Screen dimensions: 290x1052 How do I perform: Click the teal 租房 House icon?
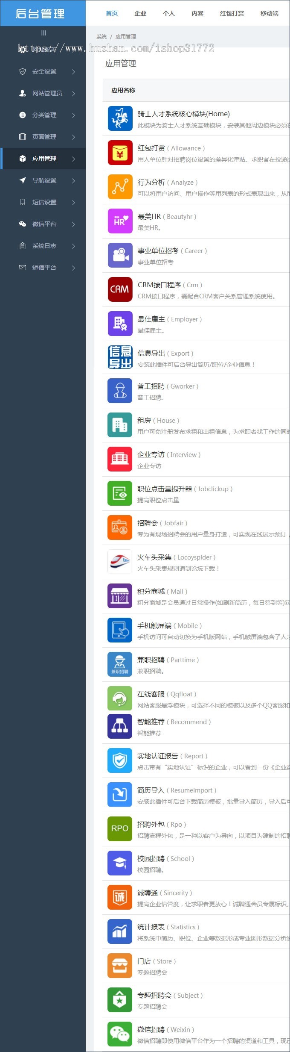pos(120,425)
